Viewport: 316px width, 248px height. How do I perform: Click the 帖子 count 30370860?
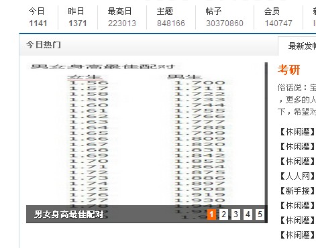225,23
